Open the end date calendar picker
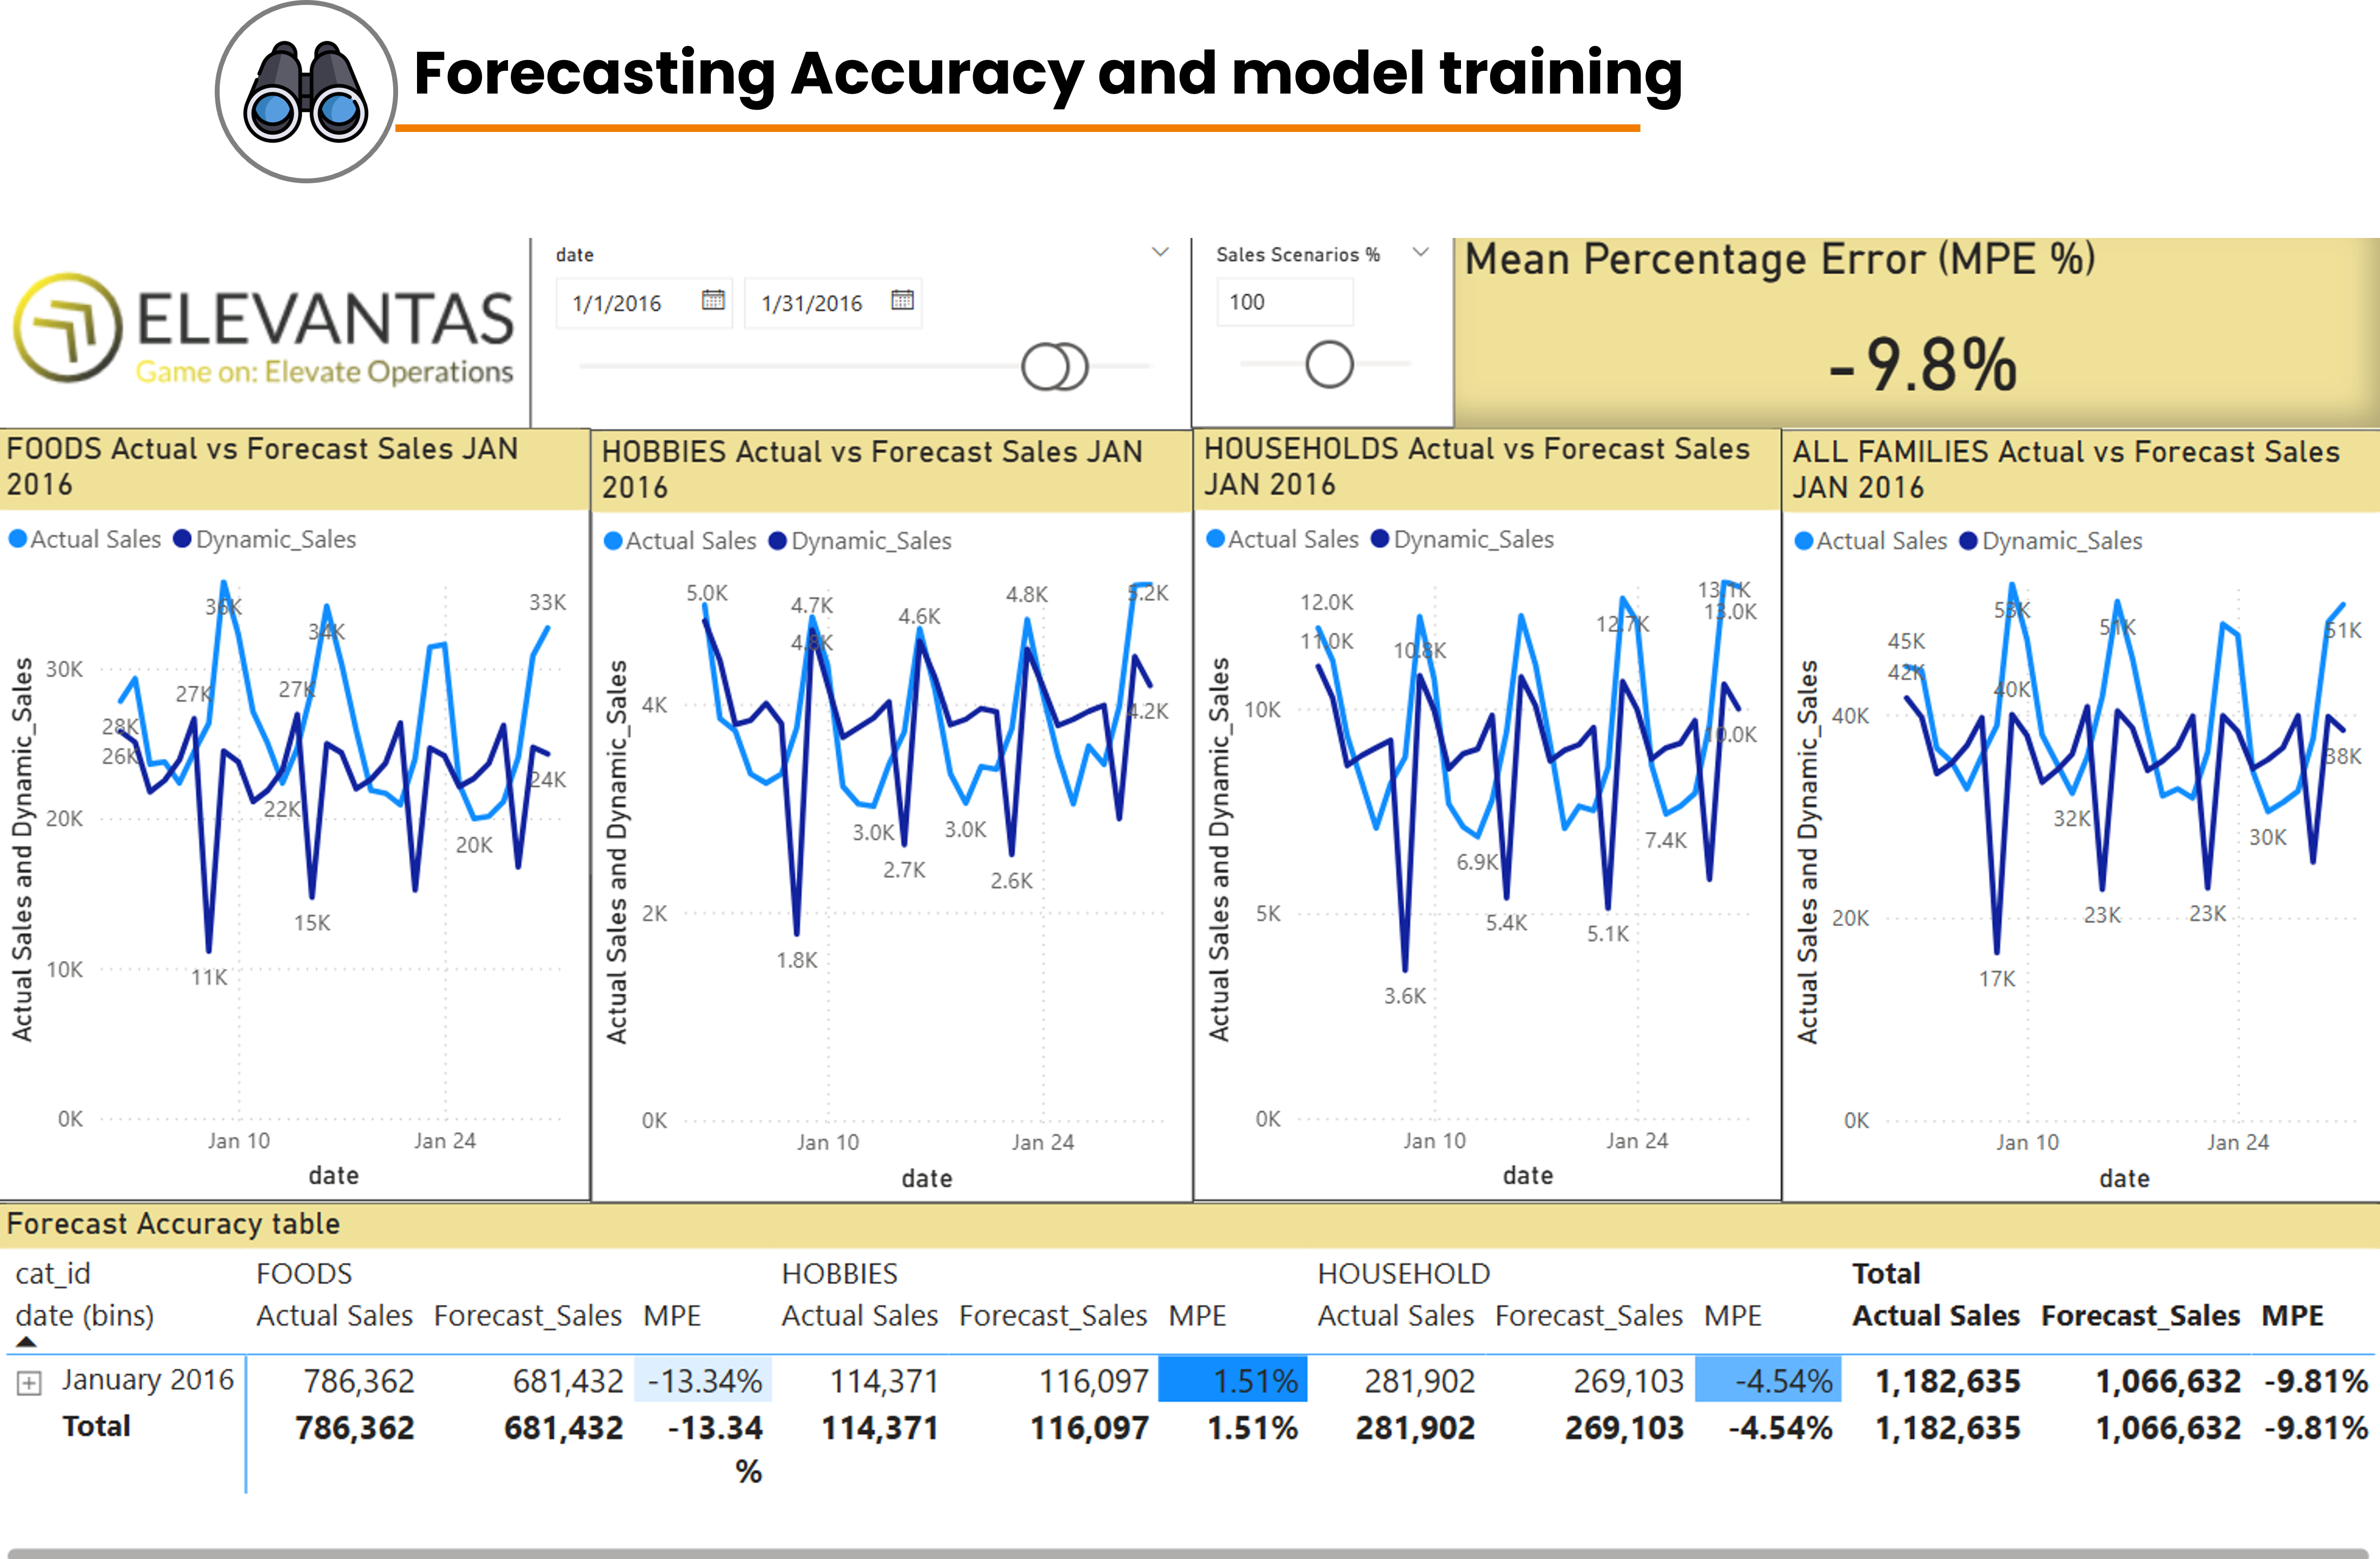Viewport: 2380px width, 1559px height. (x=902, y=300)
